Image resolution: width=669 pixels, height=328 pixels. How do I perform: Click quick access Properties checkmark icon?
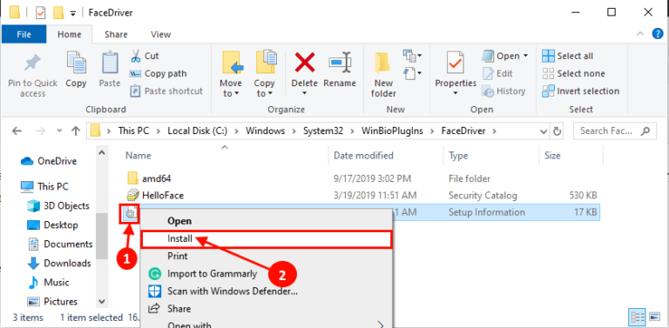click(x=40, y=13)
